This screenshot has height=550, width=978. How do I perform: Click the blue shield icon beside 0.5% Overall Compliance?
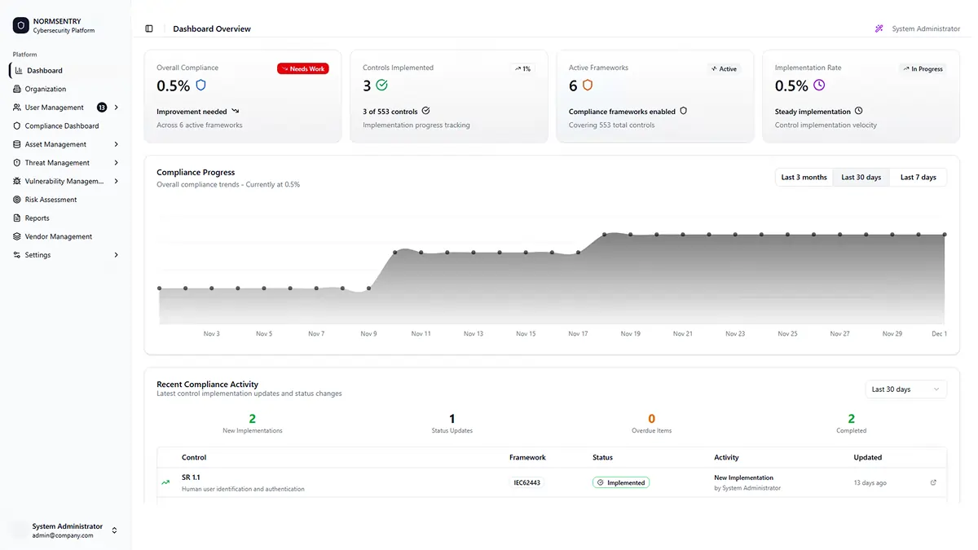(200, 85)
